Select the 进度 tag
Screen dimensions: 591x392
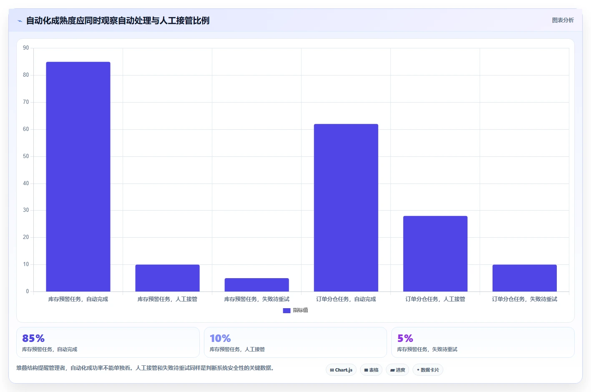(x=397, y=370)
